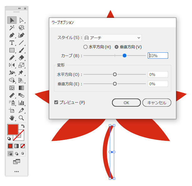Click the 水平方向 (O) distortion slider handle
The height and width of the screenshot is (186, 192).
115,74
